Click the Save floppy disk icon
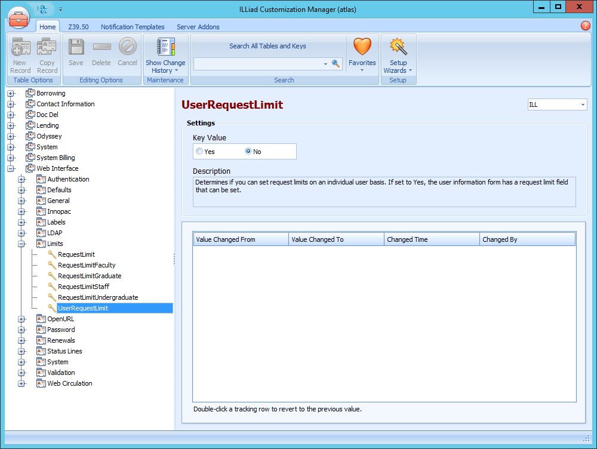Screen dimensions: 597x449 (x=76, y=48)
